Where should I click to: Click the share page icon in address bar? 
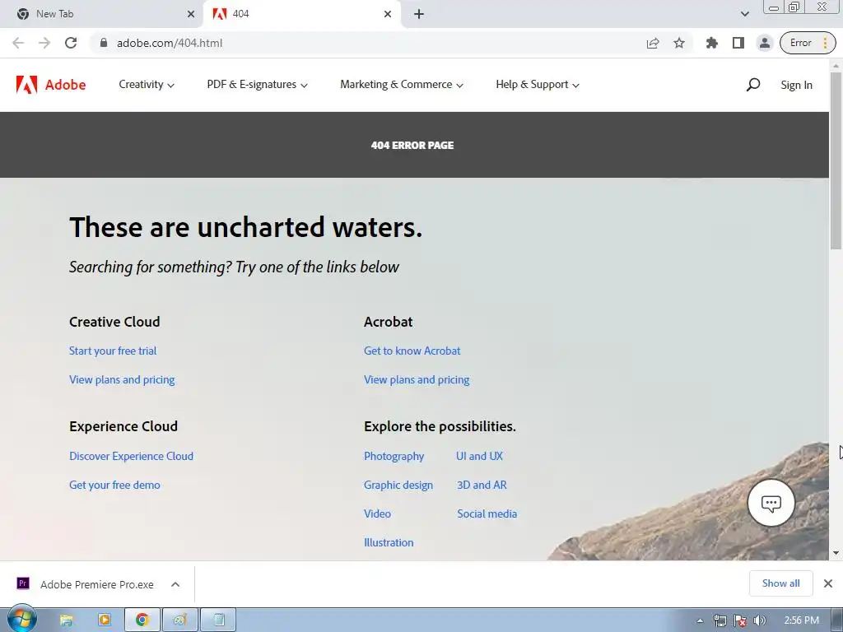point(653,43)
